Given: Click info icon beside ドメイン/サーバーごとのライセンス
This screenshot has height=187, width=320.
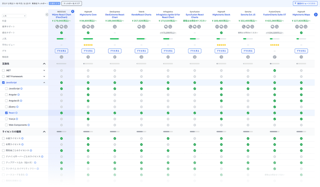Looking at the screenshot, I should click(42, 157).
